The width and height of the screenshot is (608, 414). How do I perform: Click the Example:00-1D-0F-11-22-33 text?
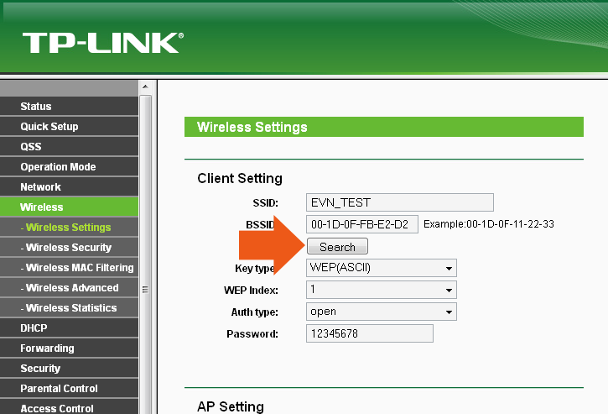tap(489, 224)
